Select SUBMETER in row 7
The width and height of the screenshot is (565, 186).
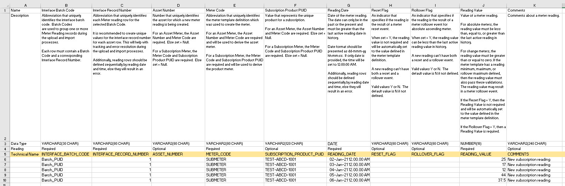point(234,164)
